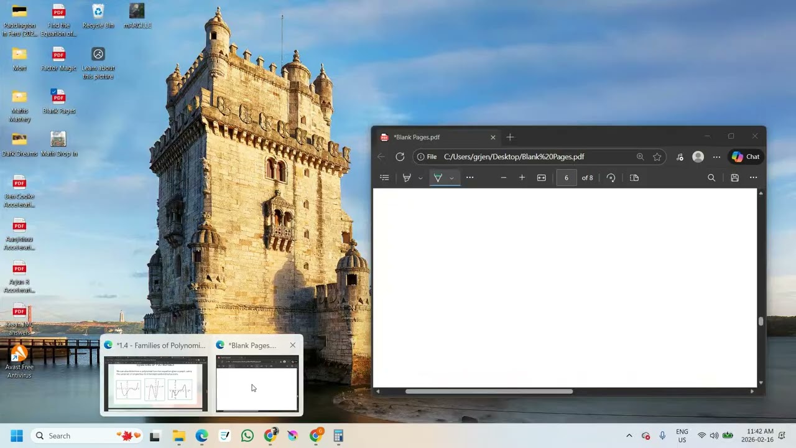The height and width of the screenshot is (448, 796).
Task: Open more PDF tools ellipsis next to Draw
Action: click(470, 178)
